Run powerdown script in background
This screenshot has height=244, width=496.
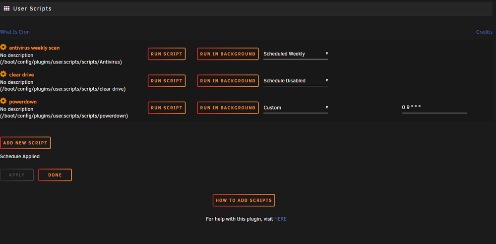[228, 108]
